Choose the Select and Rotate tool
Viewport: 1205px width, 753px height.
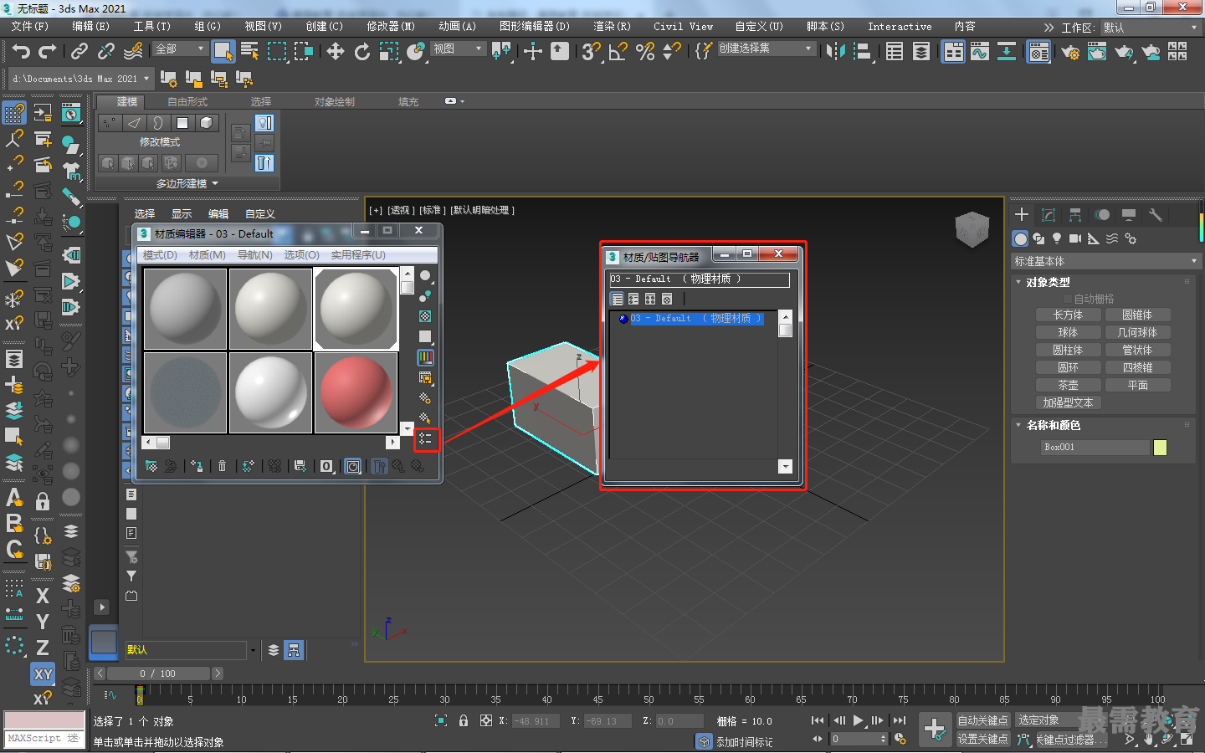pos(362,52)
